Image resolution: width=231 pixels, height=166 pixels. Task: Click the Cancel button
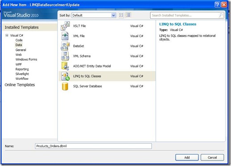coord(212,158)
